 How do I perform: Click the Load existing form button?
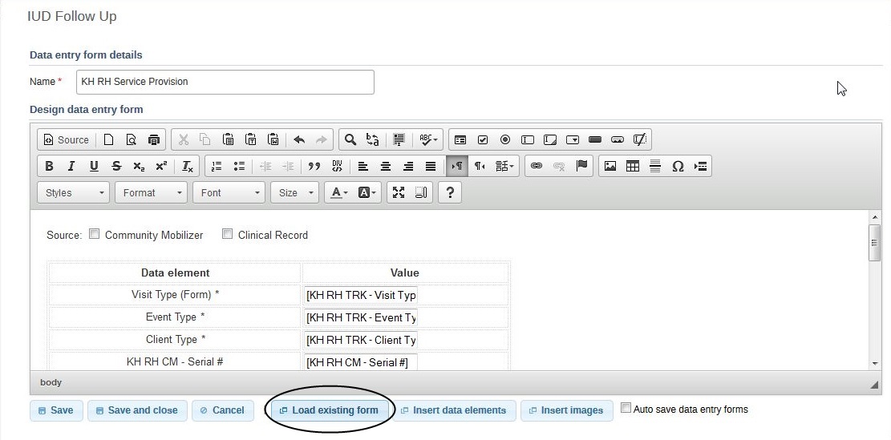point(328,410)
